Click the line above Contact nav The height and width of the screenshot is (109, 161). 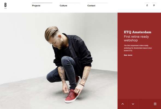pyautogui.click(x=97, y=3)
